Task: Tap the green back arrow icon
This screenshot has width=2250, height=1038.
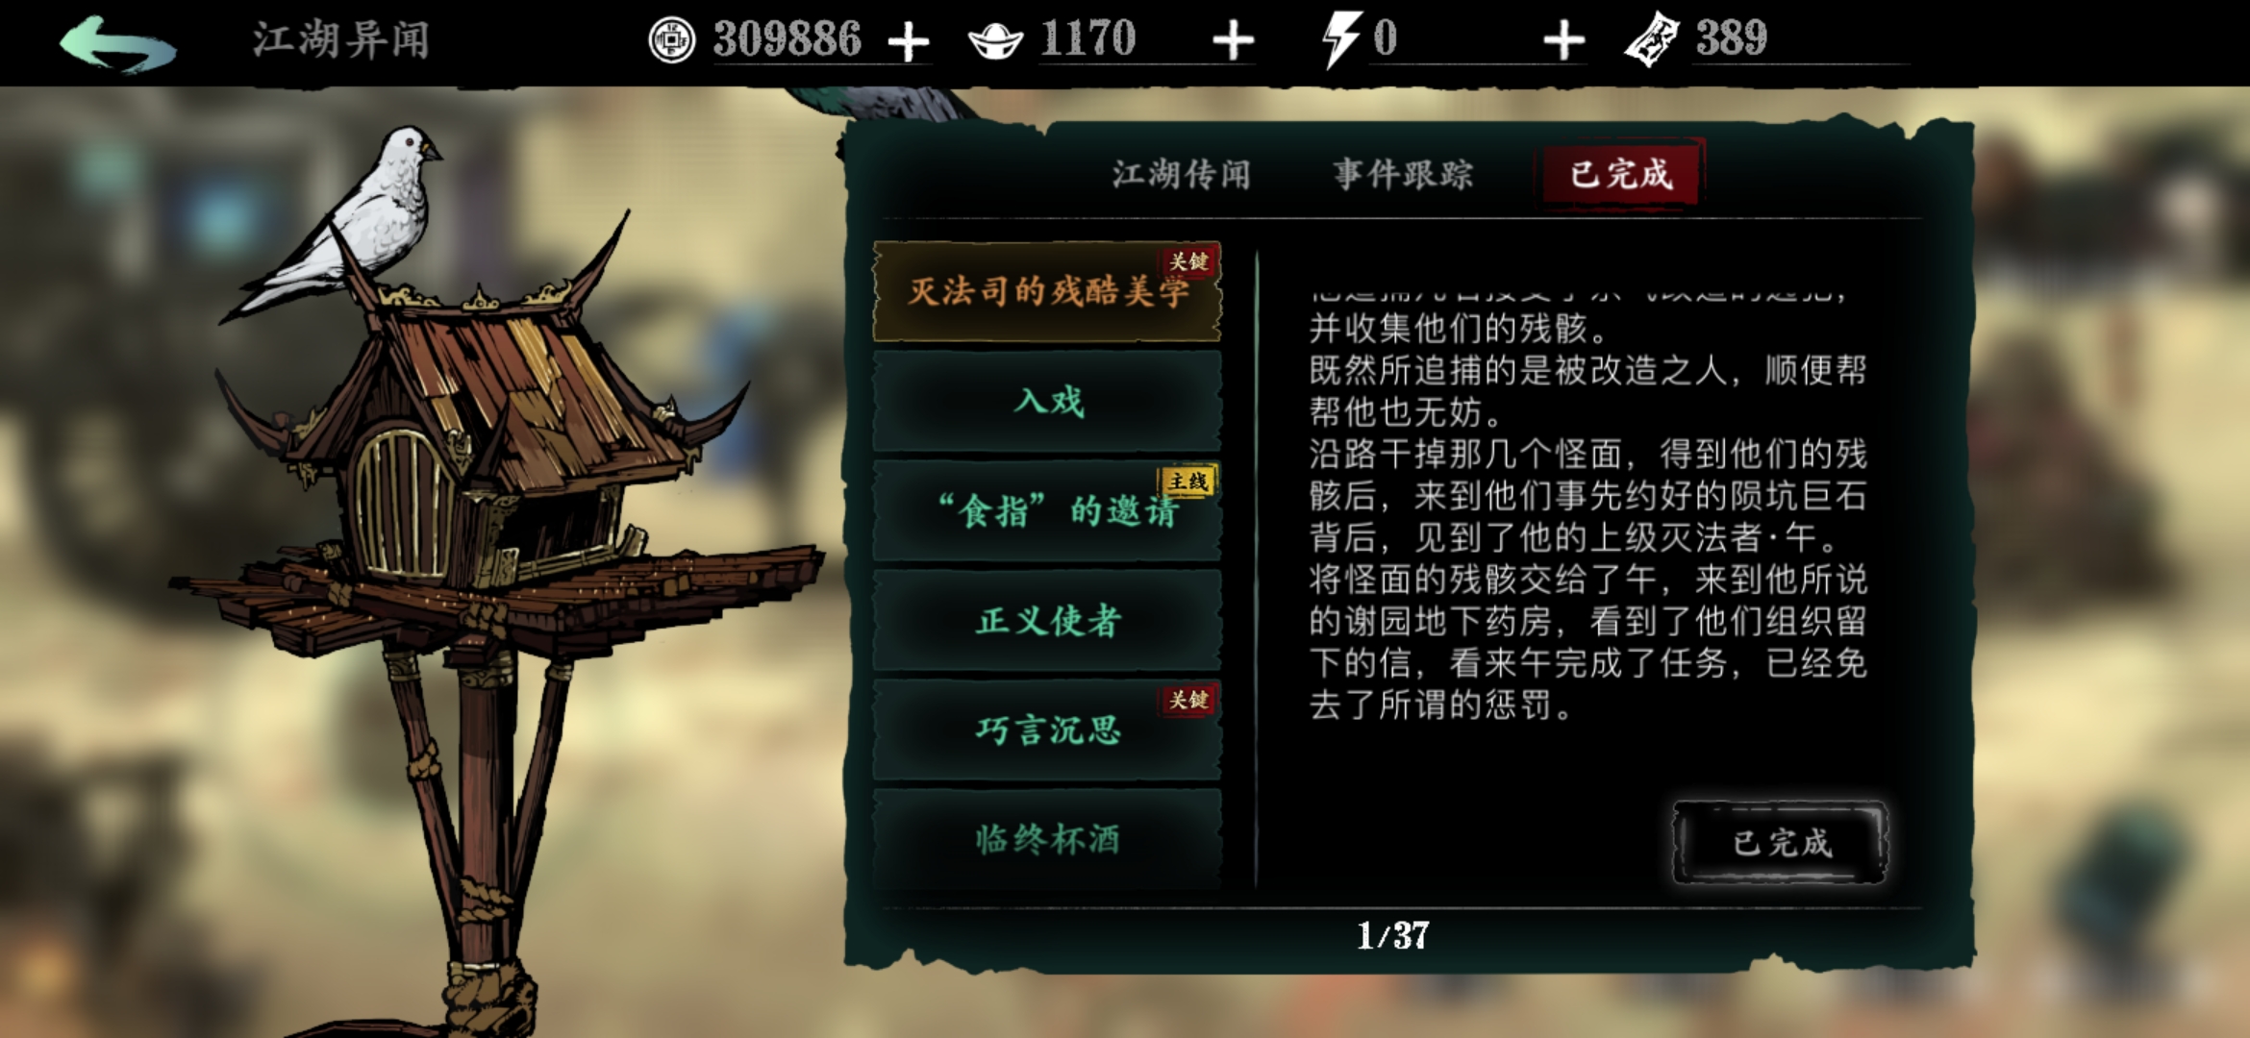Action: click(117, 43)
